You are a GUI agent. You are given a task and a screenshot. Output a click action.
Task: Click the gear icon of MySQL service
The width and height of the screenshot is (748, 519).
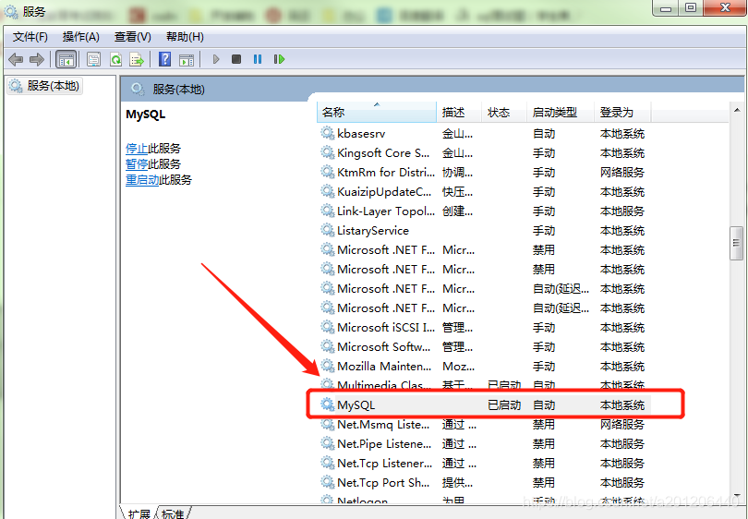(327, 404)
